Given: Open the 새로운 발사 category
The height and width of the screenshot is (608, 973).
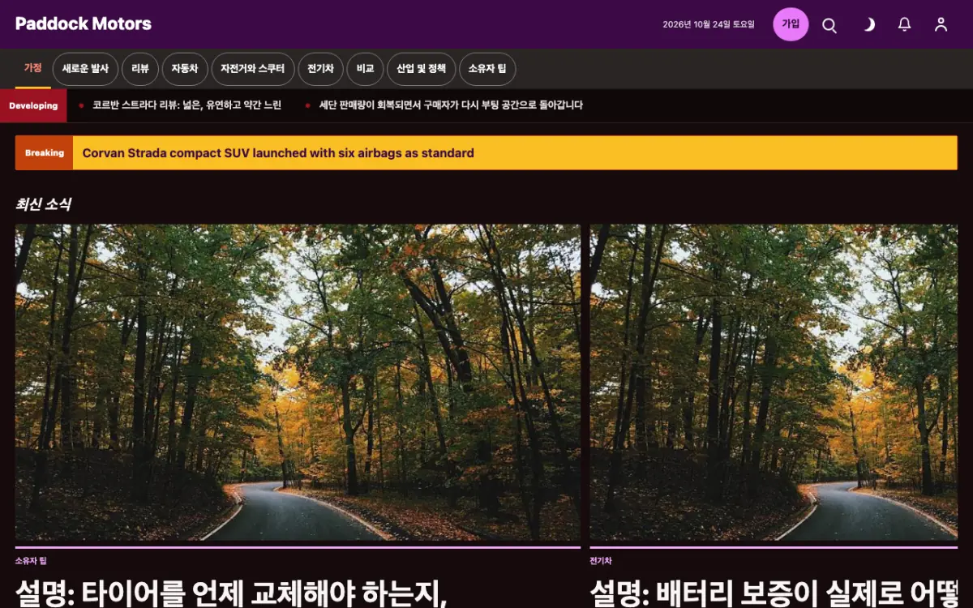Looking at the screenshot, I should pos(85,69).
